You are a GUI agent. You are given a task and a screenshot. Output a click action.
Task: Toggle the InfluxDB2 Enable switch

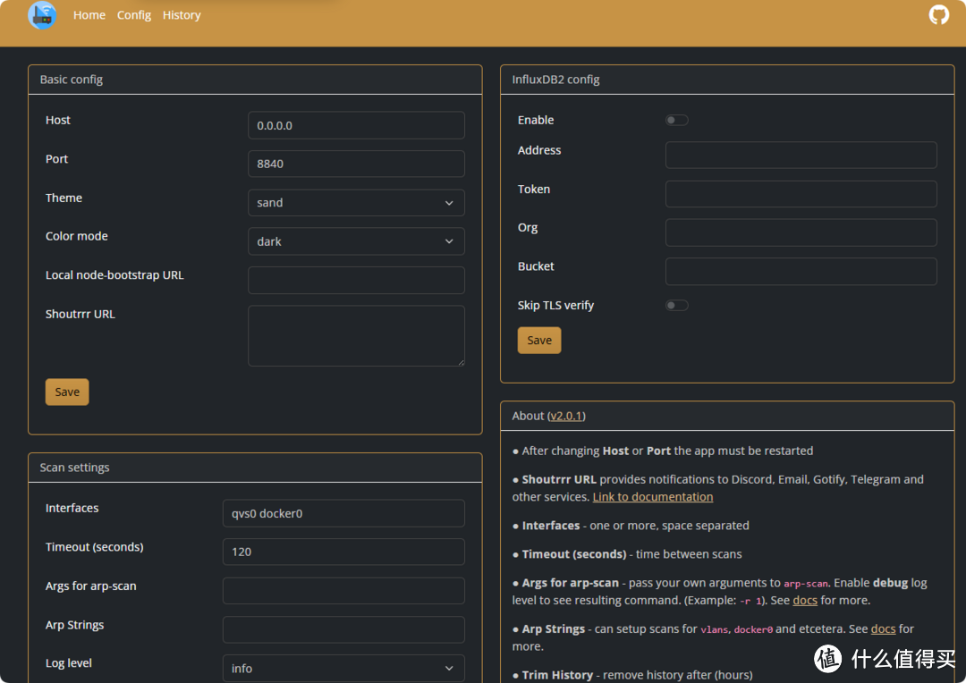tap(676, 121)
